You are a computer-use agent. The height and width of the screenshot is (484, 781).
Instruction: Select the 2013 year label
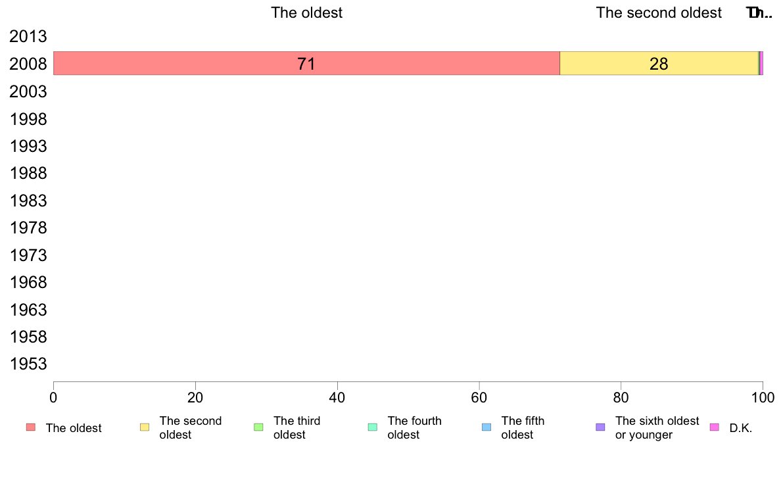(28, 36)
